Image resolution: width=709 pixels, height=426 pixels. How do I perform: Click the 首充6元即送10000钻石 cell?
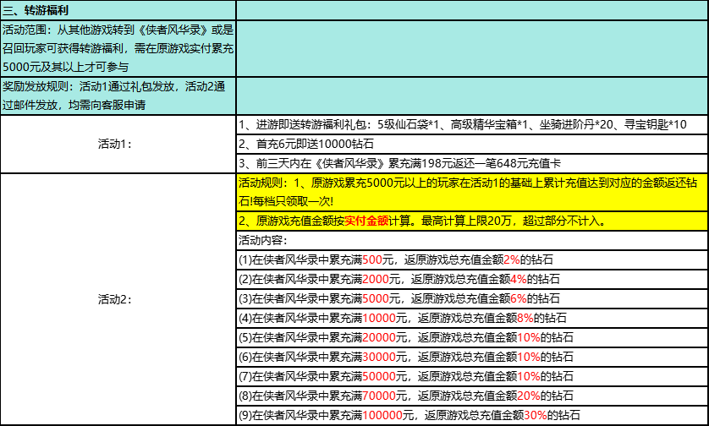click(x=470, y=145)
